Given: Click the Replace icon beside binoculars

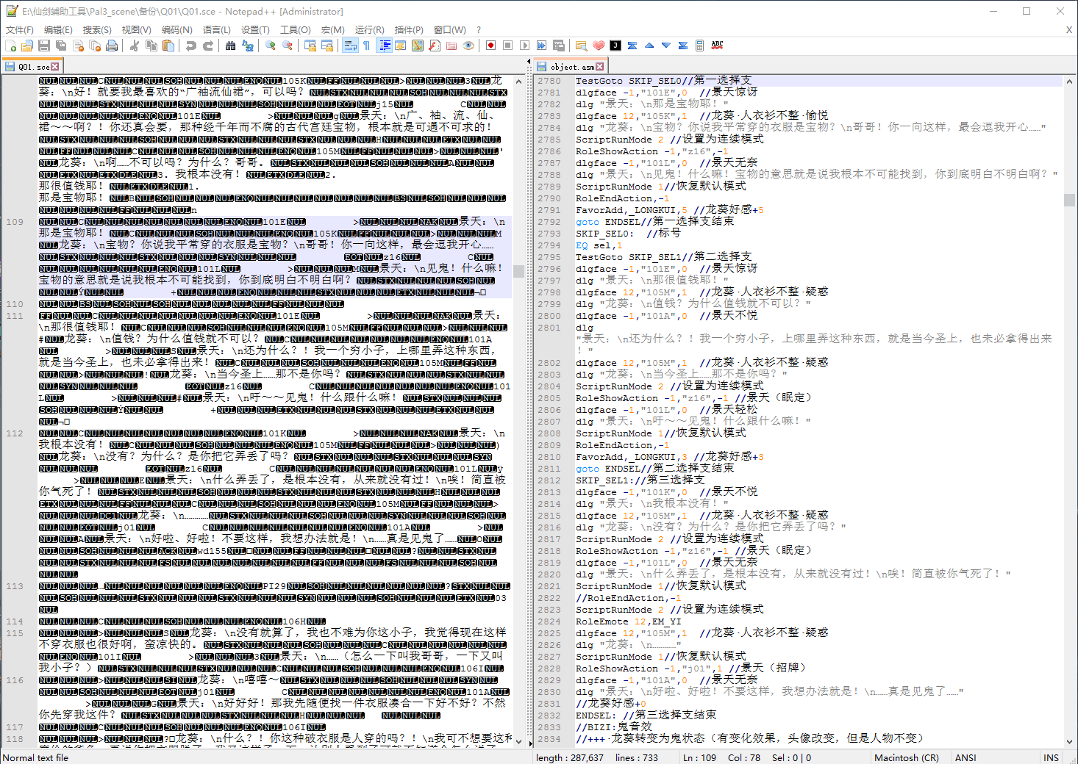Looking at the screenshot, I should point(248,46).
